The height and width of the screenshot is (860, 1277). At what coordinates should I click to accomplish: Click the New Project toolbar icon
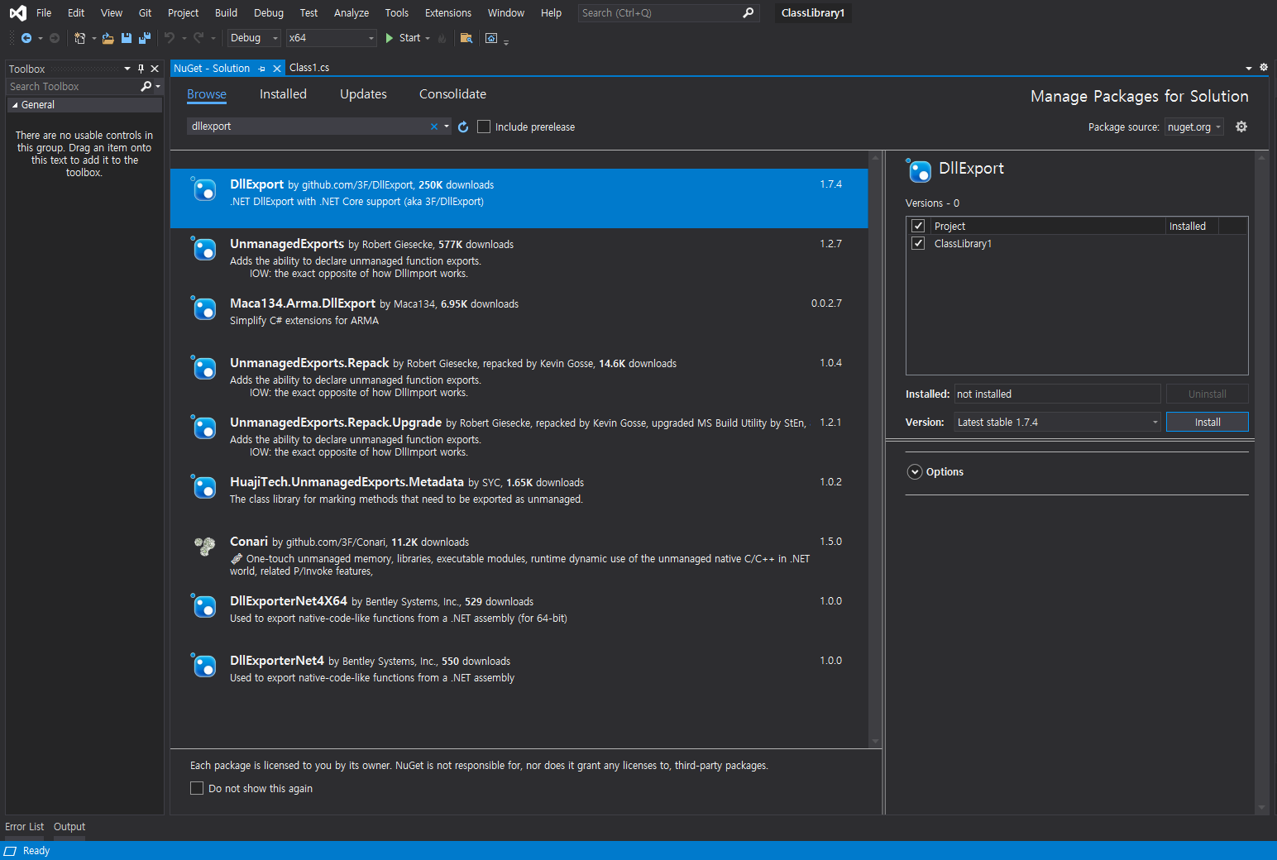click(79, 38)
